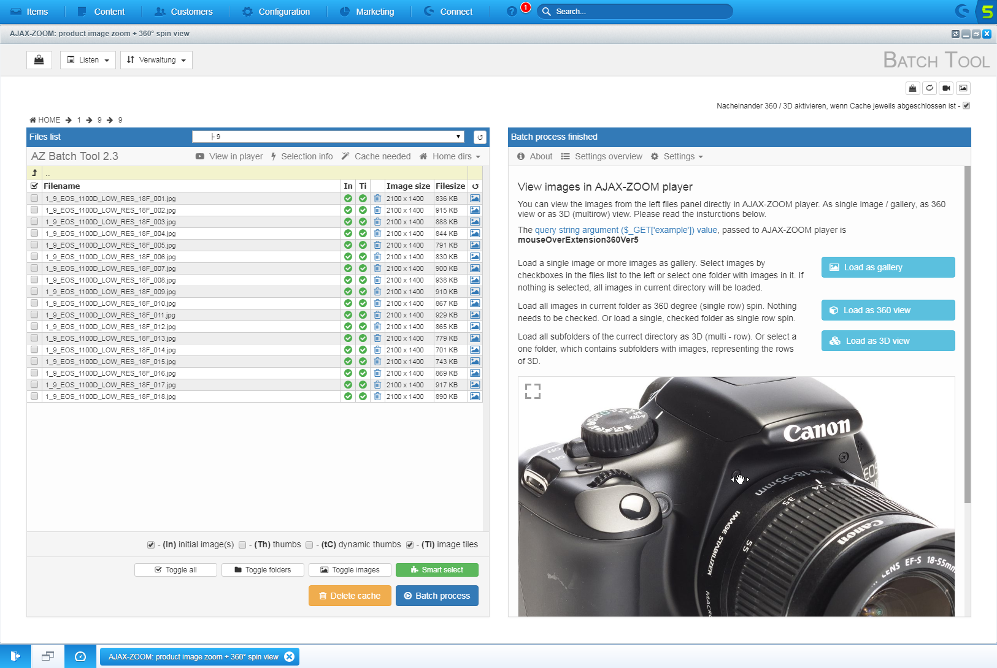
Task: Toggle Nacheinander 360 / 3D aktivieren checkbox
Action: 966,105
